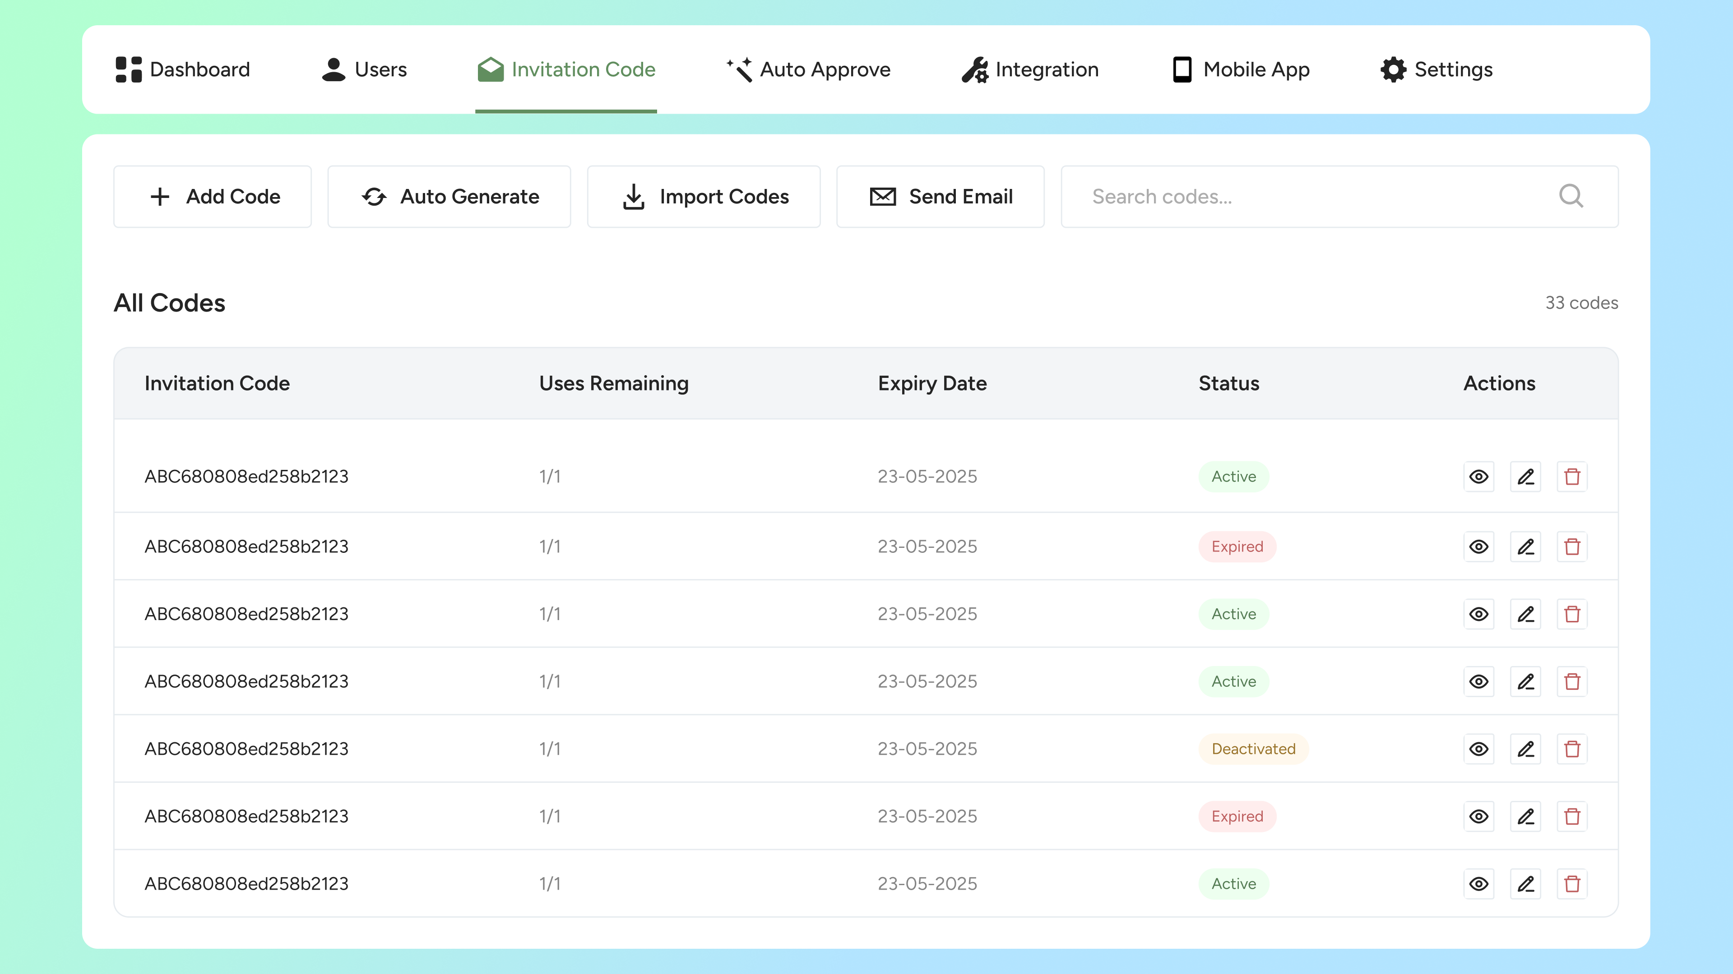
Task: Click eye icon in last row
Action: click(1478, 884)
